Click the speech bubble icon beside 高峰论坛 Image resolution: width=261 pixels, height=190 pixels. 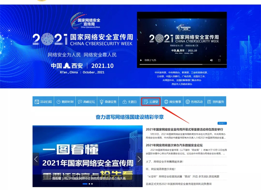(x=80, y=102)
